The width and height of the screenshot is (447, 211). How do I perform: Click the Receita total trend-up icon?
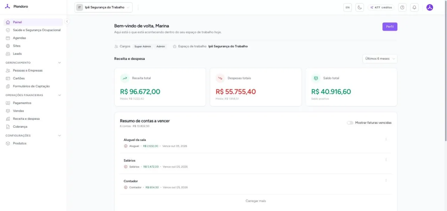[x=125, y=78]
